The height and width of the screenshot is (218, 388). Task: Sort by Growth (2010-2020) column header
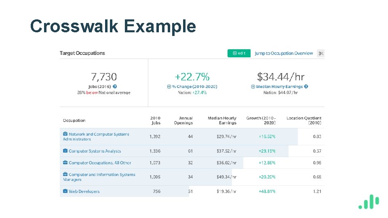tap(261, 120)
